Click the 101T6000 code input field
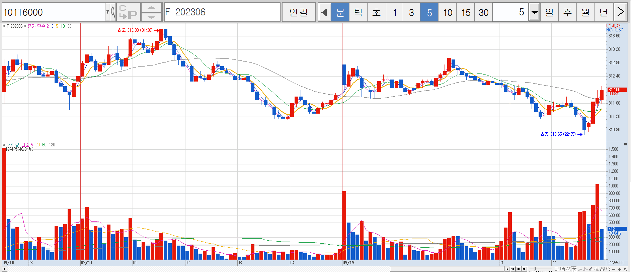631x272 pixels. 54,12
